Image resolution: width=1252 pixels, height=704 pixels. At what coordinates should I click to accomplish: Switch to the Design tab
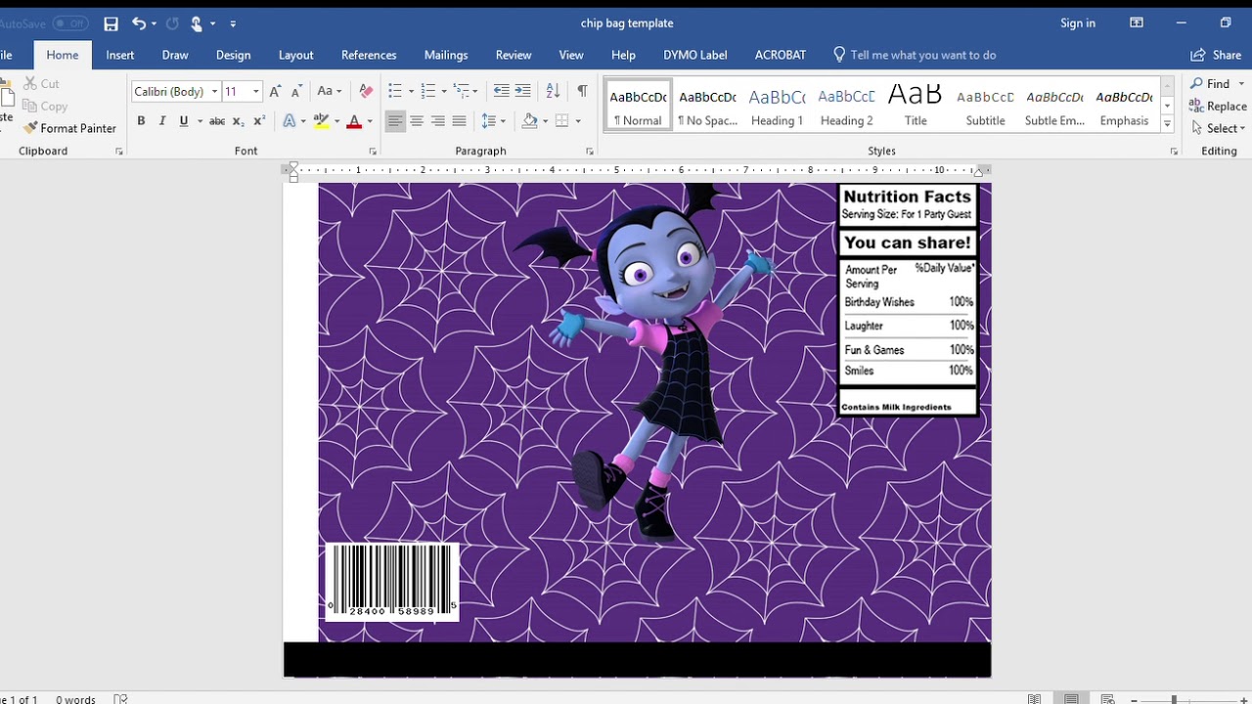tap(233, 55)
